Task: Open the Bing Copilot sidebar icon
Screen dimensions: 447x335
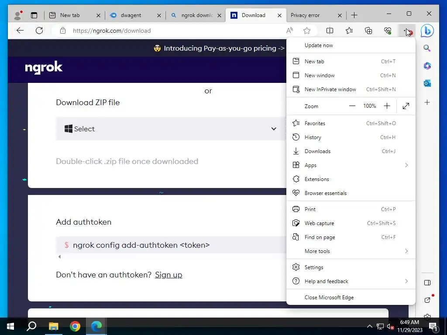Action: [x=427, y=31]
